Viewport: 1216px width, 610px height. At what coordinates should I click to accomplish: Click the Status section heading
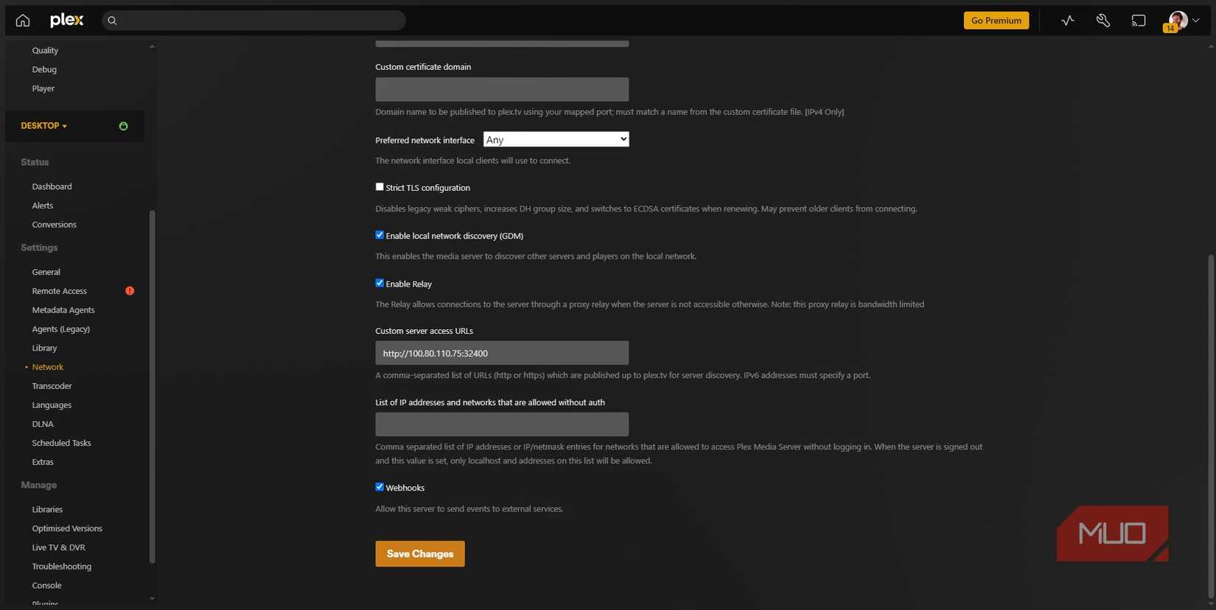(35, 162)
